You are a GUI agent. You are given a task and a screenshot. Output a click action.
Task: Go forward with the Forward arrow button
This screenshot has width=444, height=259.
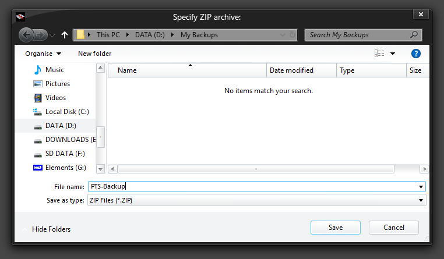click(40, 35)
